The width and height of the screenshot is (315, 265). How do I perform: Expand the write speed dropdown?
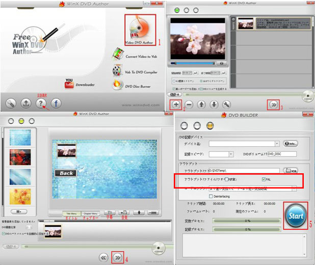point(231,154)
